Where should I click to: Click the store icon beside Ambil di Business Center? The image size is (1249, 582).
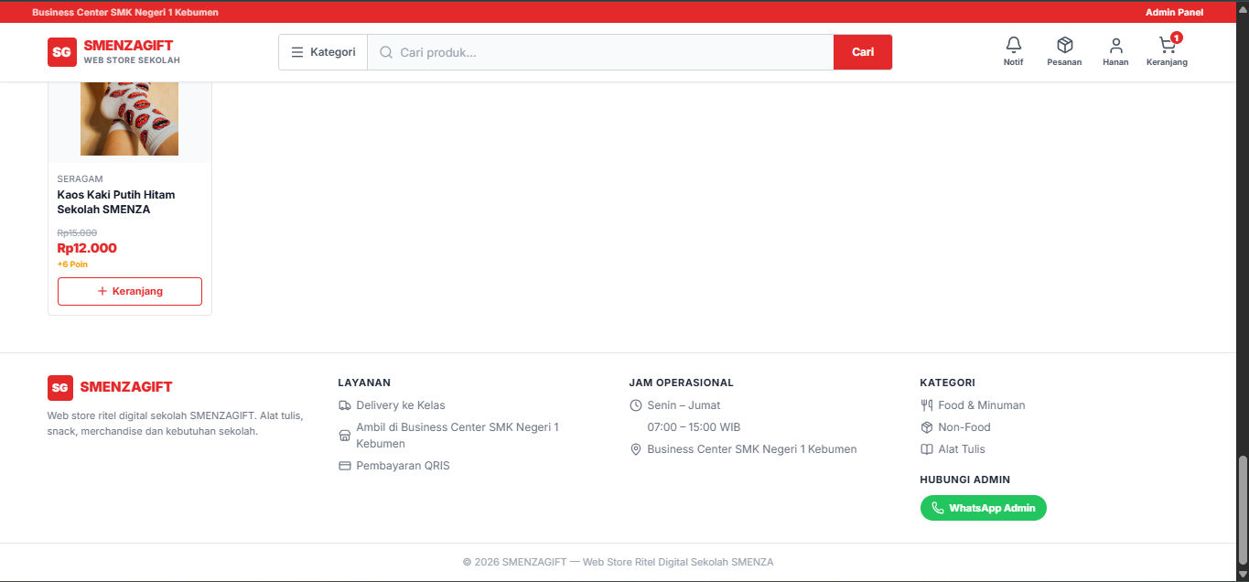pos(345,436)
